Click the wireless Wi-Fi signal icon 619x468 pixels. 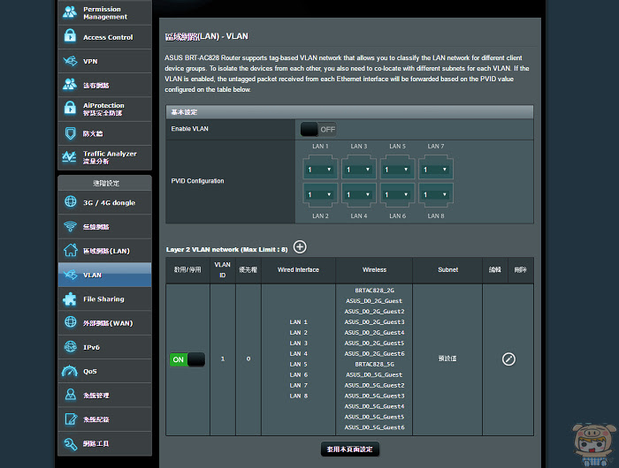click(70, 226)
